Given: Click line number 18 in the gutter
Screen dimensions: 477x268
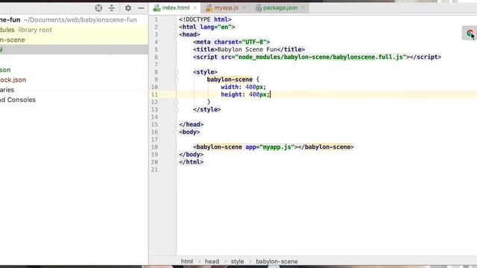Looking at the screenshot, I should [154, 147].
